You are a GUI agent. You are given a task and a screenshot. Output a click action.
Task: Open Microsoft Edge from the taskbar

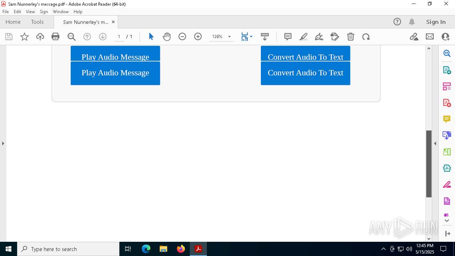pyautogui.click(x=146, y=249)
